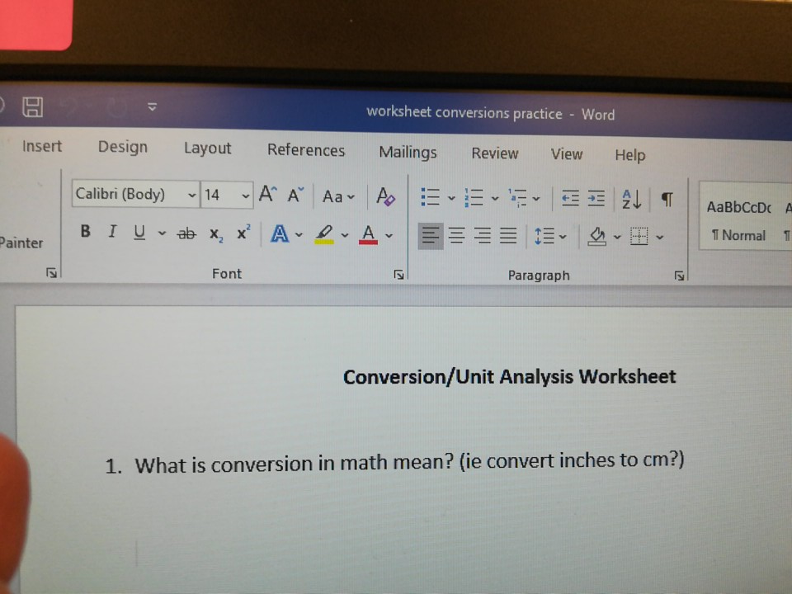Open the Font dialog launcher
The width and height of the screenshot is (792, 594).
(x=398, y=273)
